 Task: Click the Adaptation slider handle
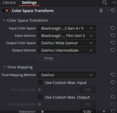pyautogui.click(x=42, y=112)
